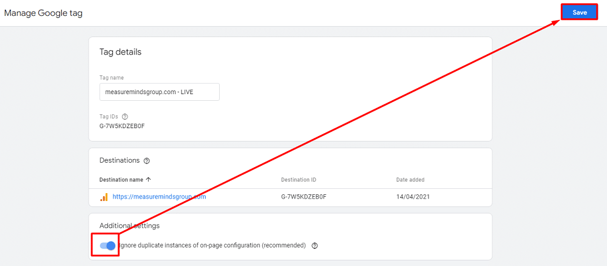Viewport: 607px width, 266px height.
Task: Select the Date added column header
Action: tap(410, 180)
